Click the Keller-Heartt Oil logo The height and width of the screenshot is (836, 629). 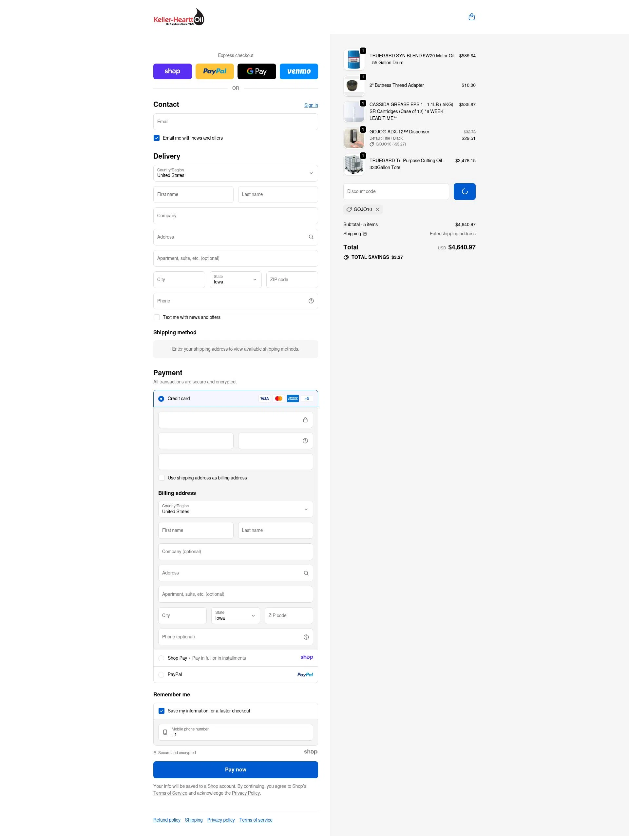[x=179, y=17]
